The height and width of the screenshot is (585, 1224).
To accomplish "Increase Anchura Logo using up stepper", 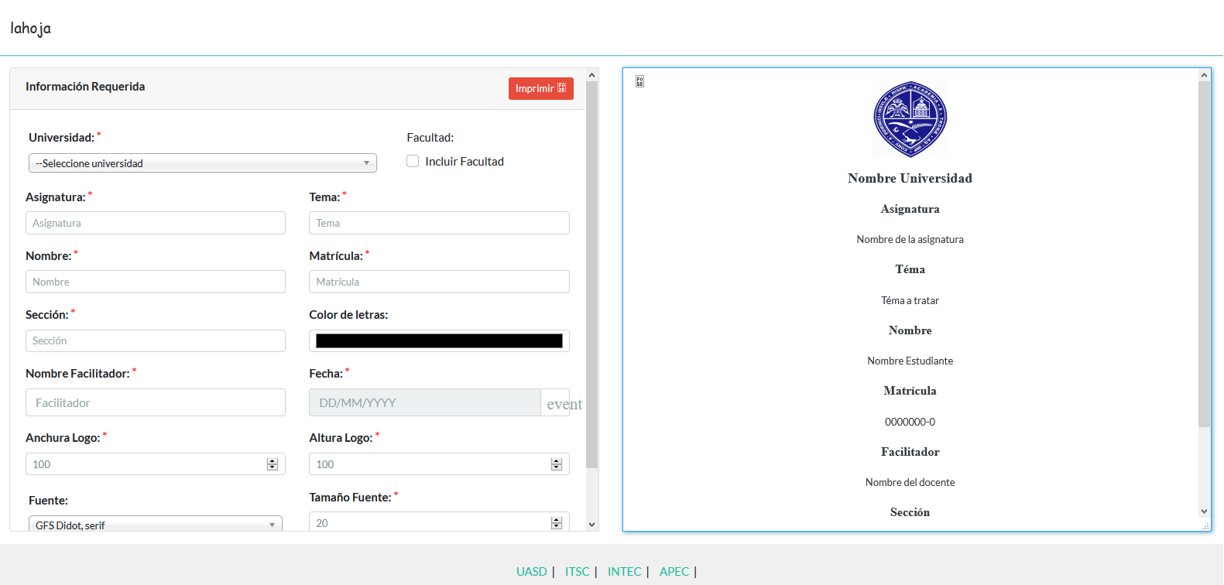I will point(272,461).
